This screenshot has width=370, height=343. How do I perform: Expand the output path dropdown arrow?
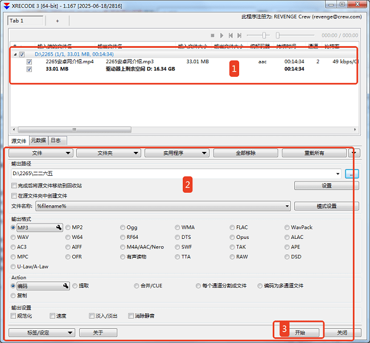click(x=338, y=173)
